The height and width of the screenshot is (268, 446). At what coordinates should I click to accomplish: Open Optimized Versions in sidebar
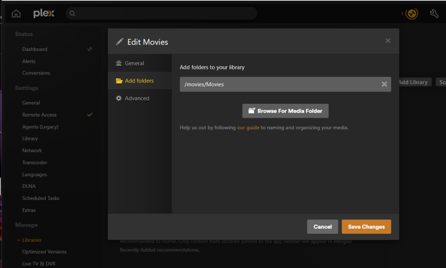click(x=44, y=252)
